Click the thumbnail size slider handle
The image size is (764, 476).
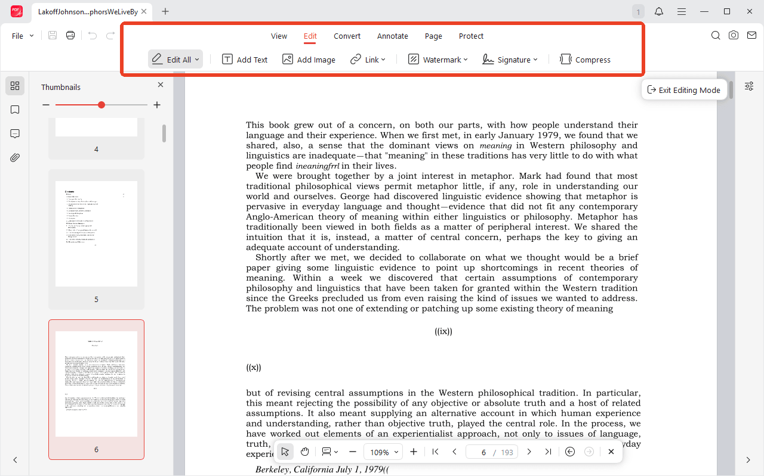click(101, 105)
